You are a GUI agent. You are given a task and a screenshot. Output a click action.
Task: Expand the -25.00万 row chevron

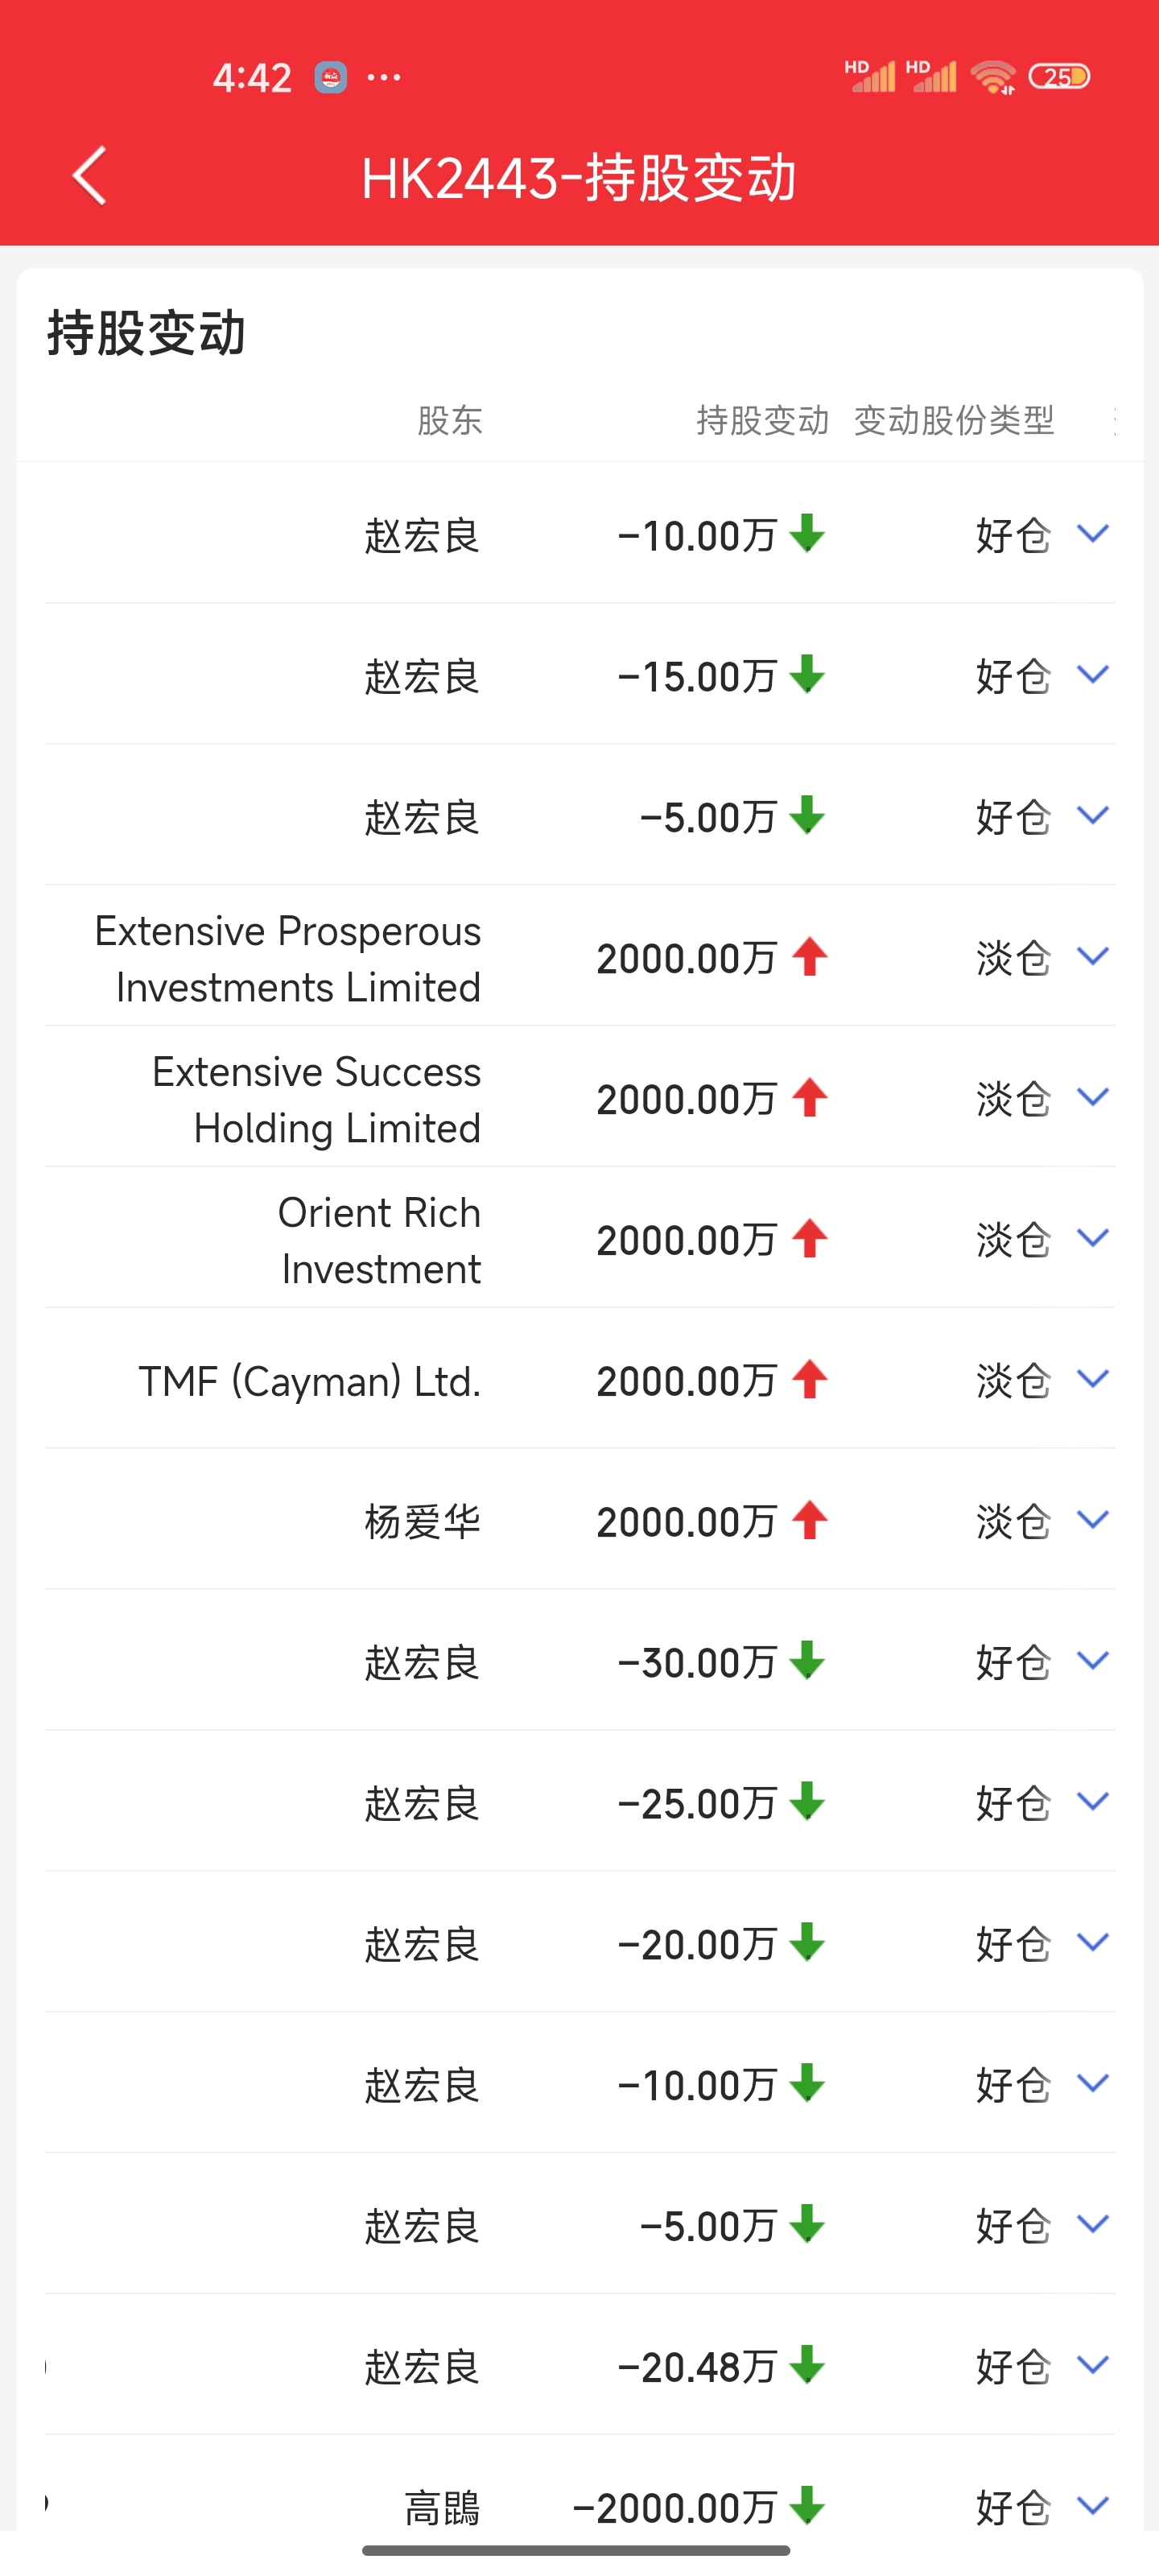[x=1093, y=1803]
